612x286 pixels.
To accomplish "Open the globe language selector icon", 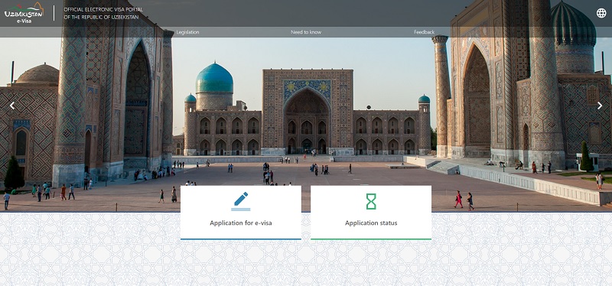I will pyautogui.click(x=601, y=13).
